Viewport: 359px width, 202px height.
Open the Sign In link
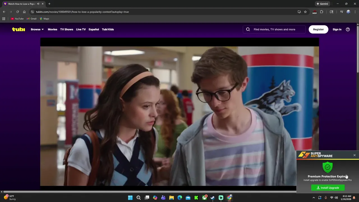[337, 29]
